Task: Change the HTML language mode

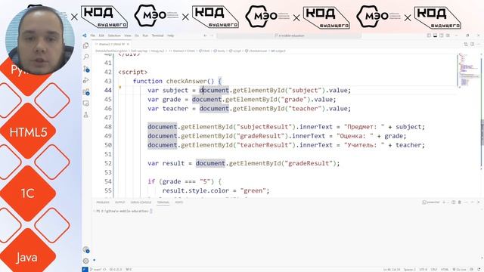Action: (445, 270)
